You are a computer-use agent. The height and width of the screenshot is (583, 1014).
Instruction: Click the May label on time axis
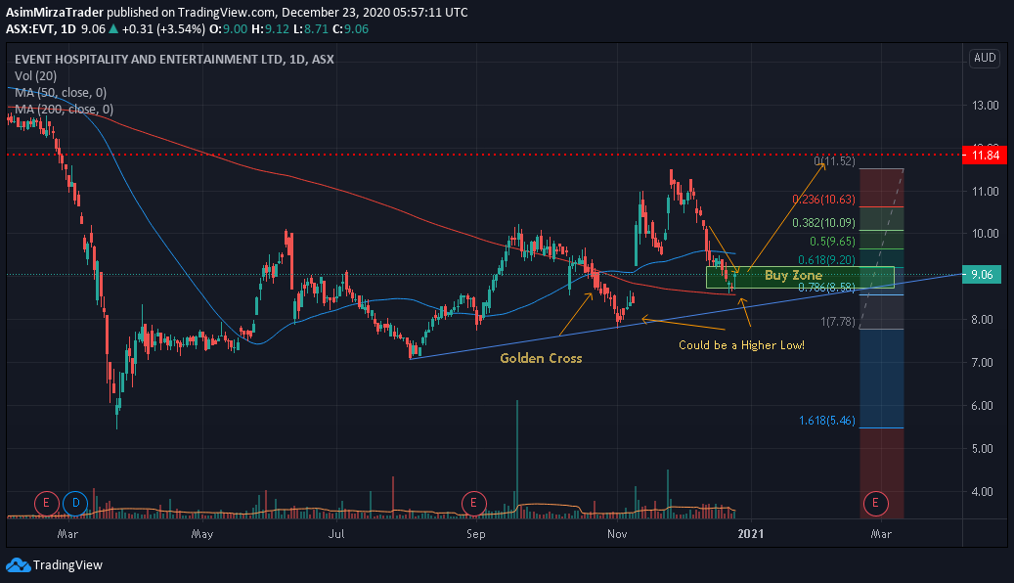click(202, 534)
